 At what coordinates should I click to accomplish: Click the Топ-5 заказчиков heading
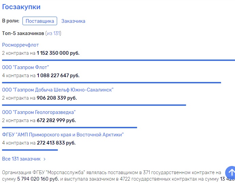click(x=23, y=33)
